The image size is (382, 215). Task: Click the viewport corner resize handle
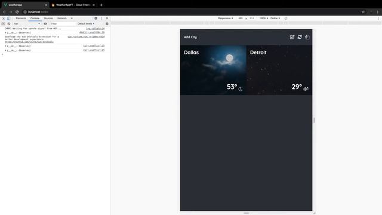tap(314, 213)
